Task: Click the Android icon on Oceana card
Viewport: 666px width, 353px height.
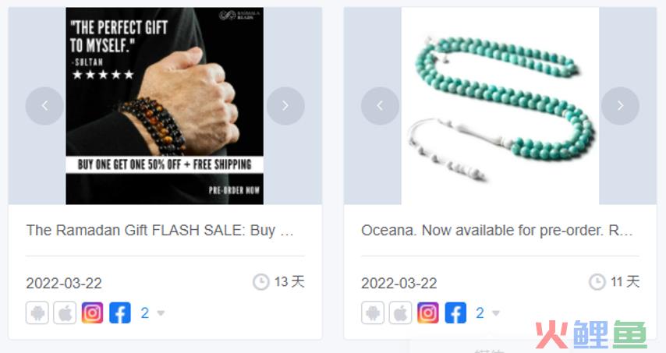Action: (373, 313)
